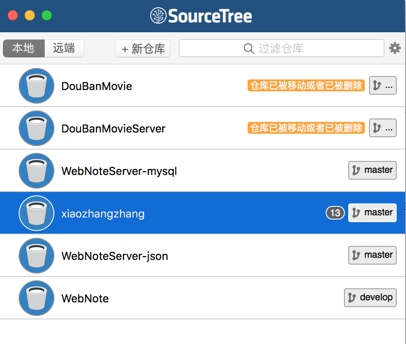
Task: Open master branch dropdown for WebNoteServer-mysql
Action: (x=372, y=170)
